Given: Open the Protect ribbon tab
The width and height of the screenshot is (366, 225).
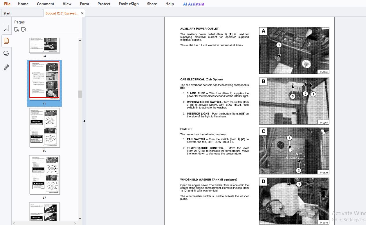Looking at the screenshot, I should click(104, 4).
